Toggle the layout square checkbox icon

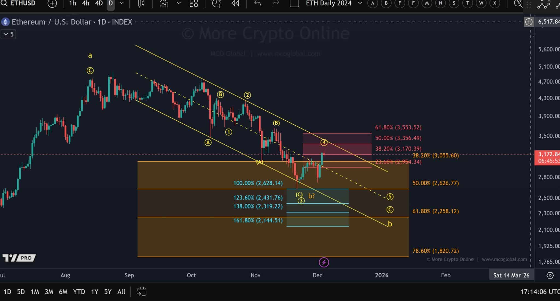pyautogui.click(x=294, y=4)
